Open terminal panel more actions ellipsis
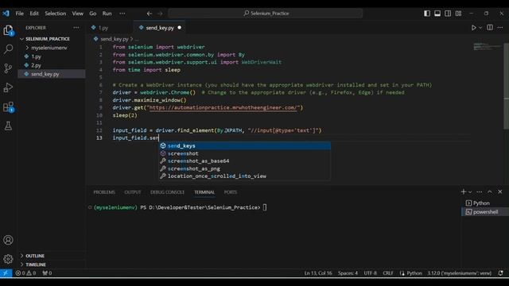 click(479, 192)
